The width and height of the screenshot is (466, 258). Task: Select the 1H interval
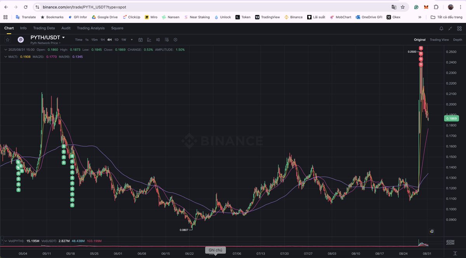coord(103,40)
